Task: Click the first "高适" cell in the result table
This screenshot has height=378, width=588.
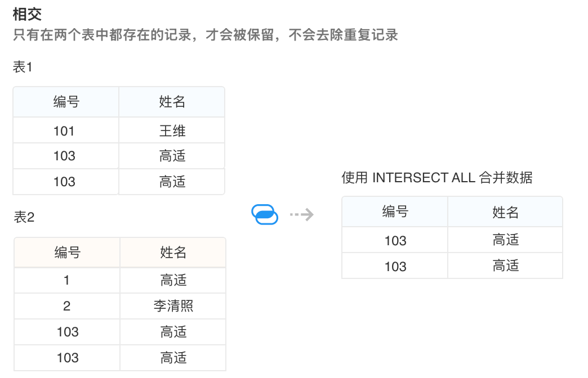Action: 505,240
